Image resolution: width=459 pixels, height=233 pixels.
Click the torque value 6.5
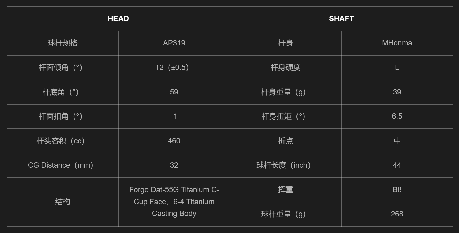397,116
